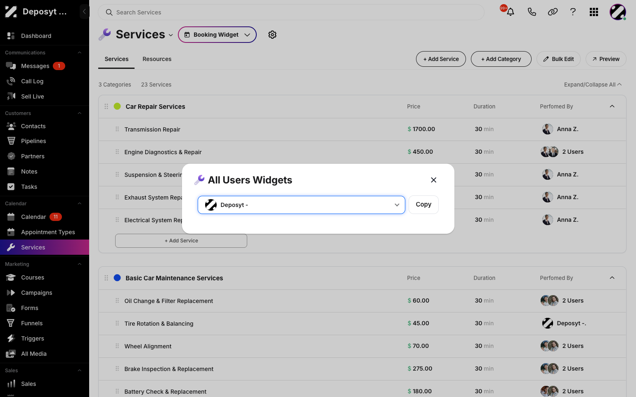Click the Search Services input field
This screenshot has width=636, height=397.
coord(291,12)
